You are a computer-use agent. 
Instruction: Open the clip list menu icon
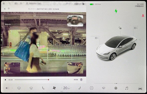point(9,8)
